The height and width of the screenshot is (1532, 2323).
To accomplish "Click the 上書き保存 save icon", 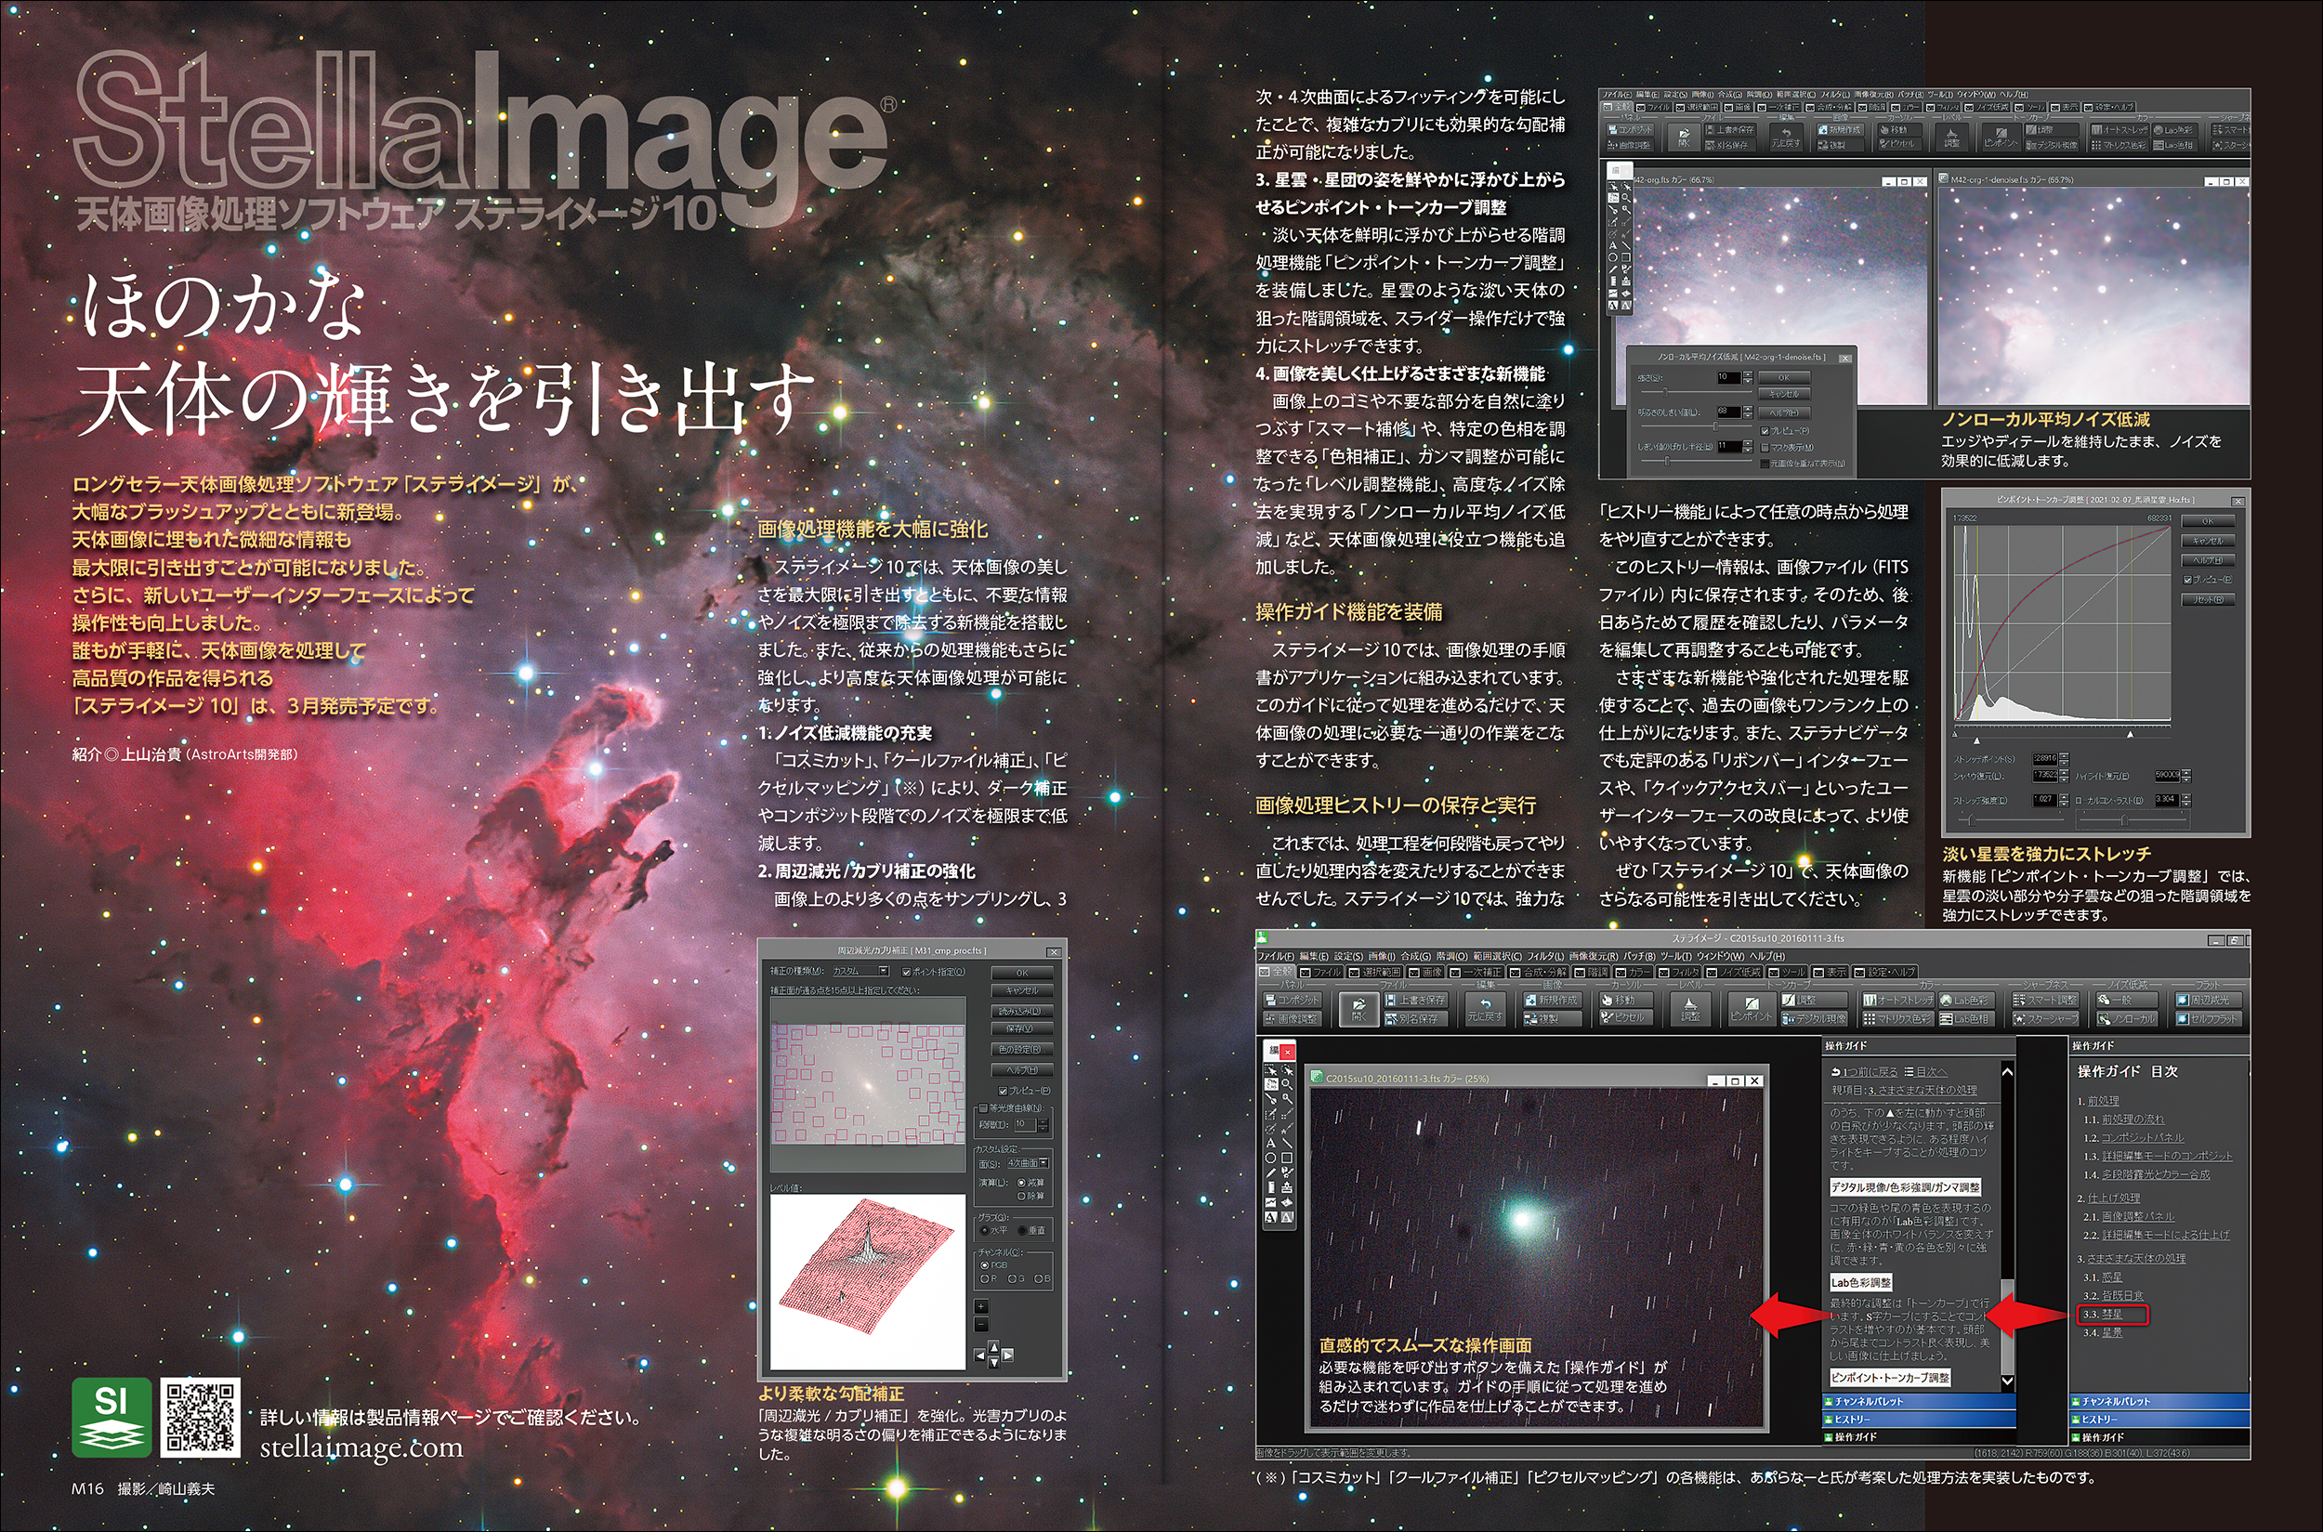I will pyautogui.click(x=1414, y=1001).
